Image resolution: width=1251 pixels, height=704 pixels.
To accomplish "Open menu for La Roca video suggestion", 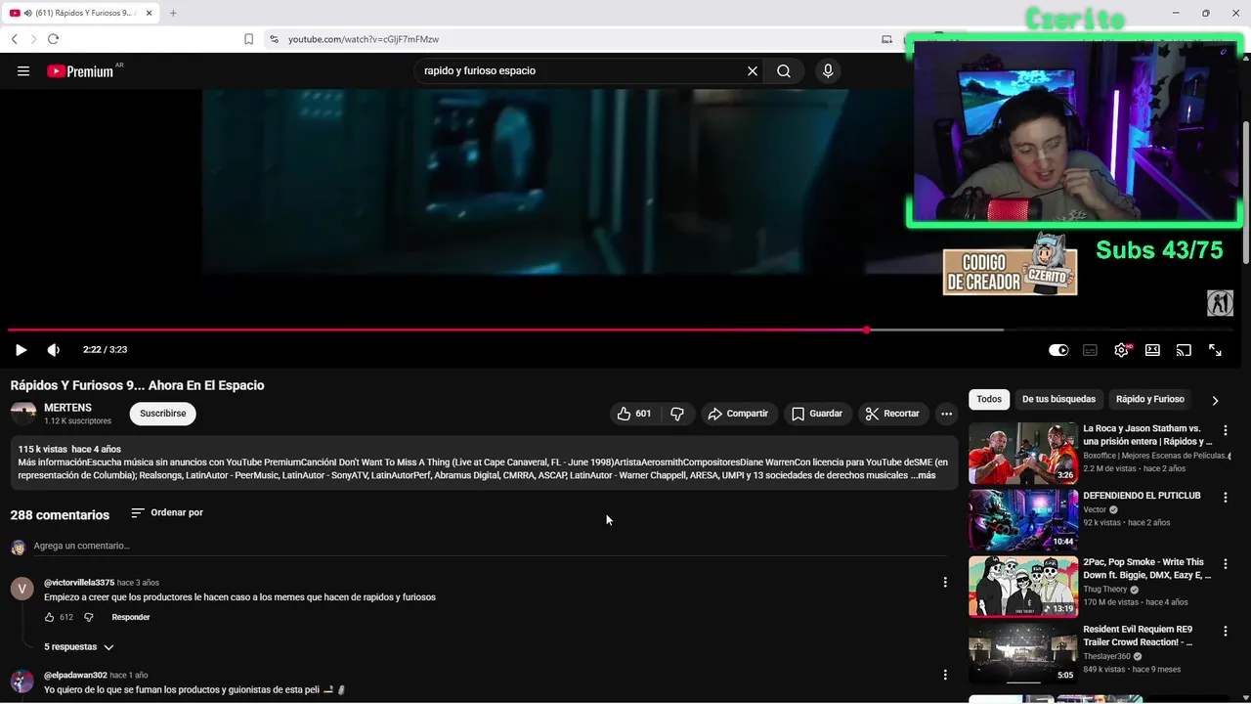I will point(1225,430).
